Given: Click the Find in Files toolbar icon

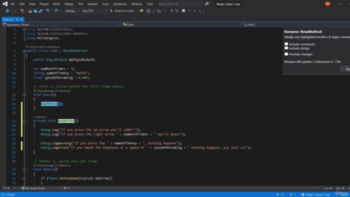Looking at the screenshot, I should tap(141, 11).
